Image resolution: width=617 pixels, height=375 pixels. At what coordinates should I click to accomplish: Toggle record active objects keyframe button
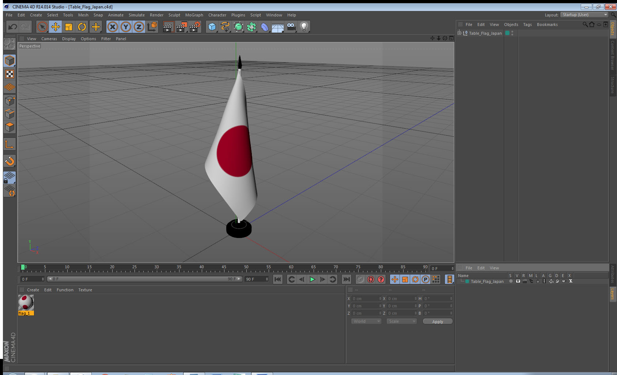[360, 279]
